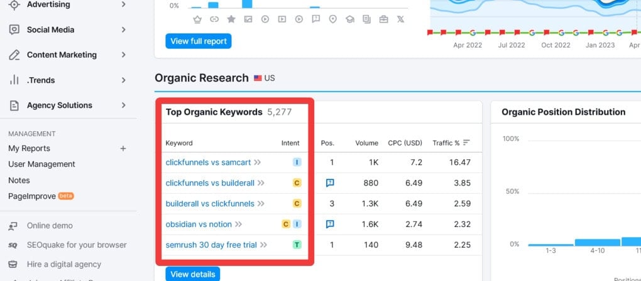Click the Agency Solutions document icon
The width and height of the screenshot is (641, 281).
[14, 105]
